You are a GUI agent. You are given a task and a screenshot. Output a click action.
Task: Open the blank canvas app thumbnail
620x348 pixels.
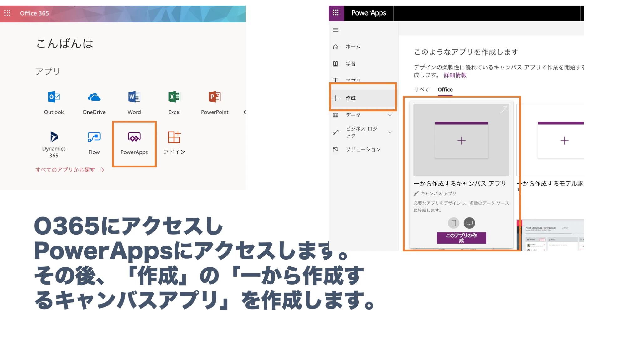point(461,140)
